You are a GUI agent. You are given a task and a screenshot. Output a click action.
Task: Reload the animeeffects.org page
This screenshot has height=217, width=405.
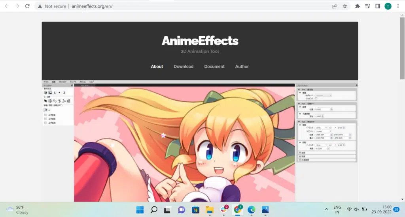(x=27, y=6)
